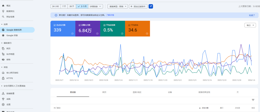
Task: Switch to the 国家/地区 tab
Action: (137, 92)
